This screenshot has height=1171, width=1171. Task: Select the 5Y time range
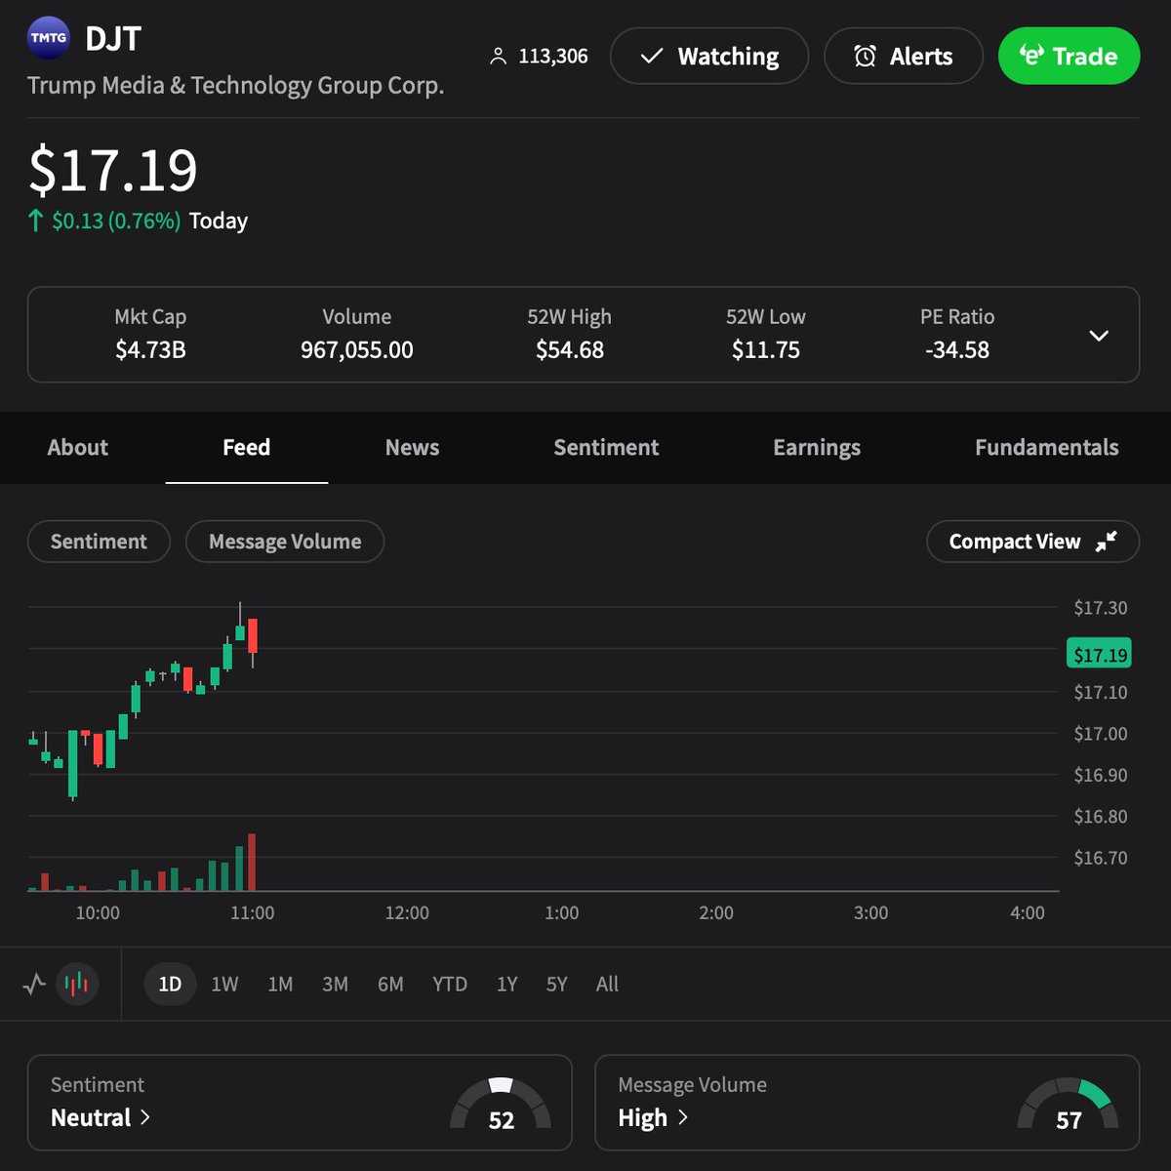pyautogui.click(x=556, y=984)
